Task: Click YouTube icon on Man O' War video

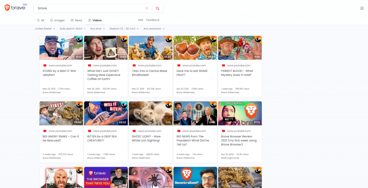Action: pyautogui.click(x=45, y=65)
